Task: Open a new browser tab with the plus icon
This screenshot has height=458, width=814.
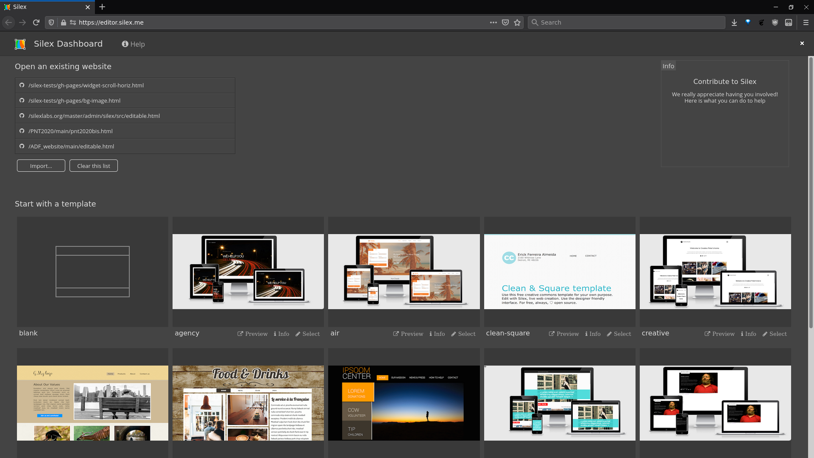Action: click(x=102, y=7)
